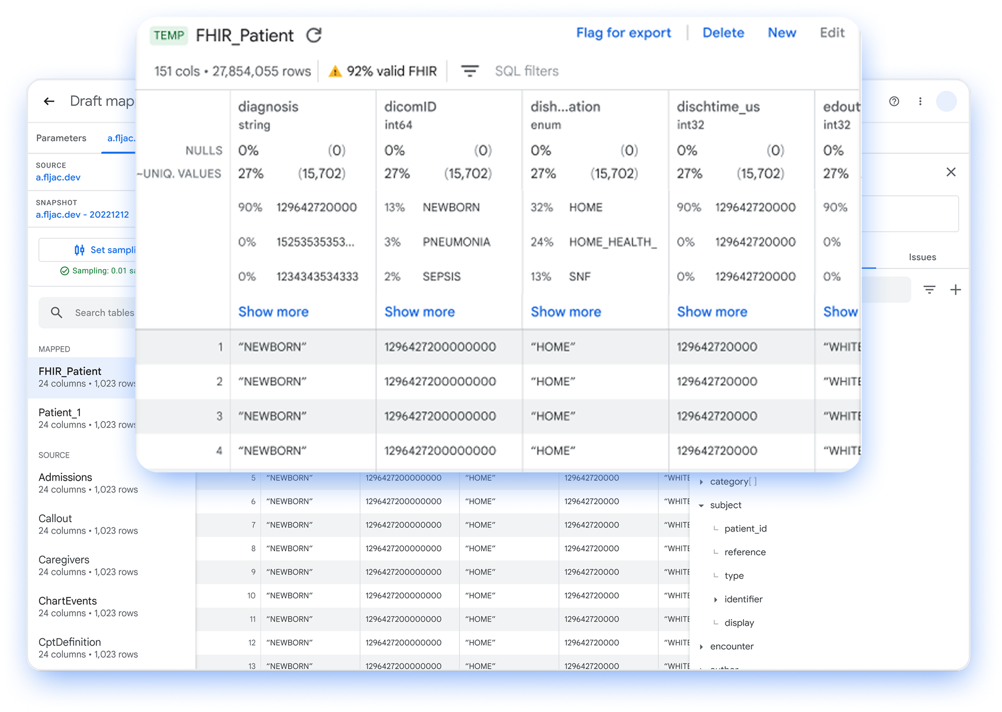Click the SEPSIS value
1002x712 pixels.
click(x=442, y=276)
